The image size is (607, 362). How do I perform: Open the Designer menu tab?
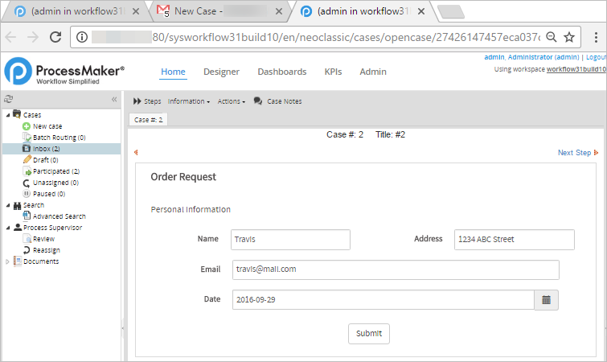coord(221,72)
